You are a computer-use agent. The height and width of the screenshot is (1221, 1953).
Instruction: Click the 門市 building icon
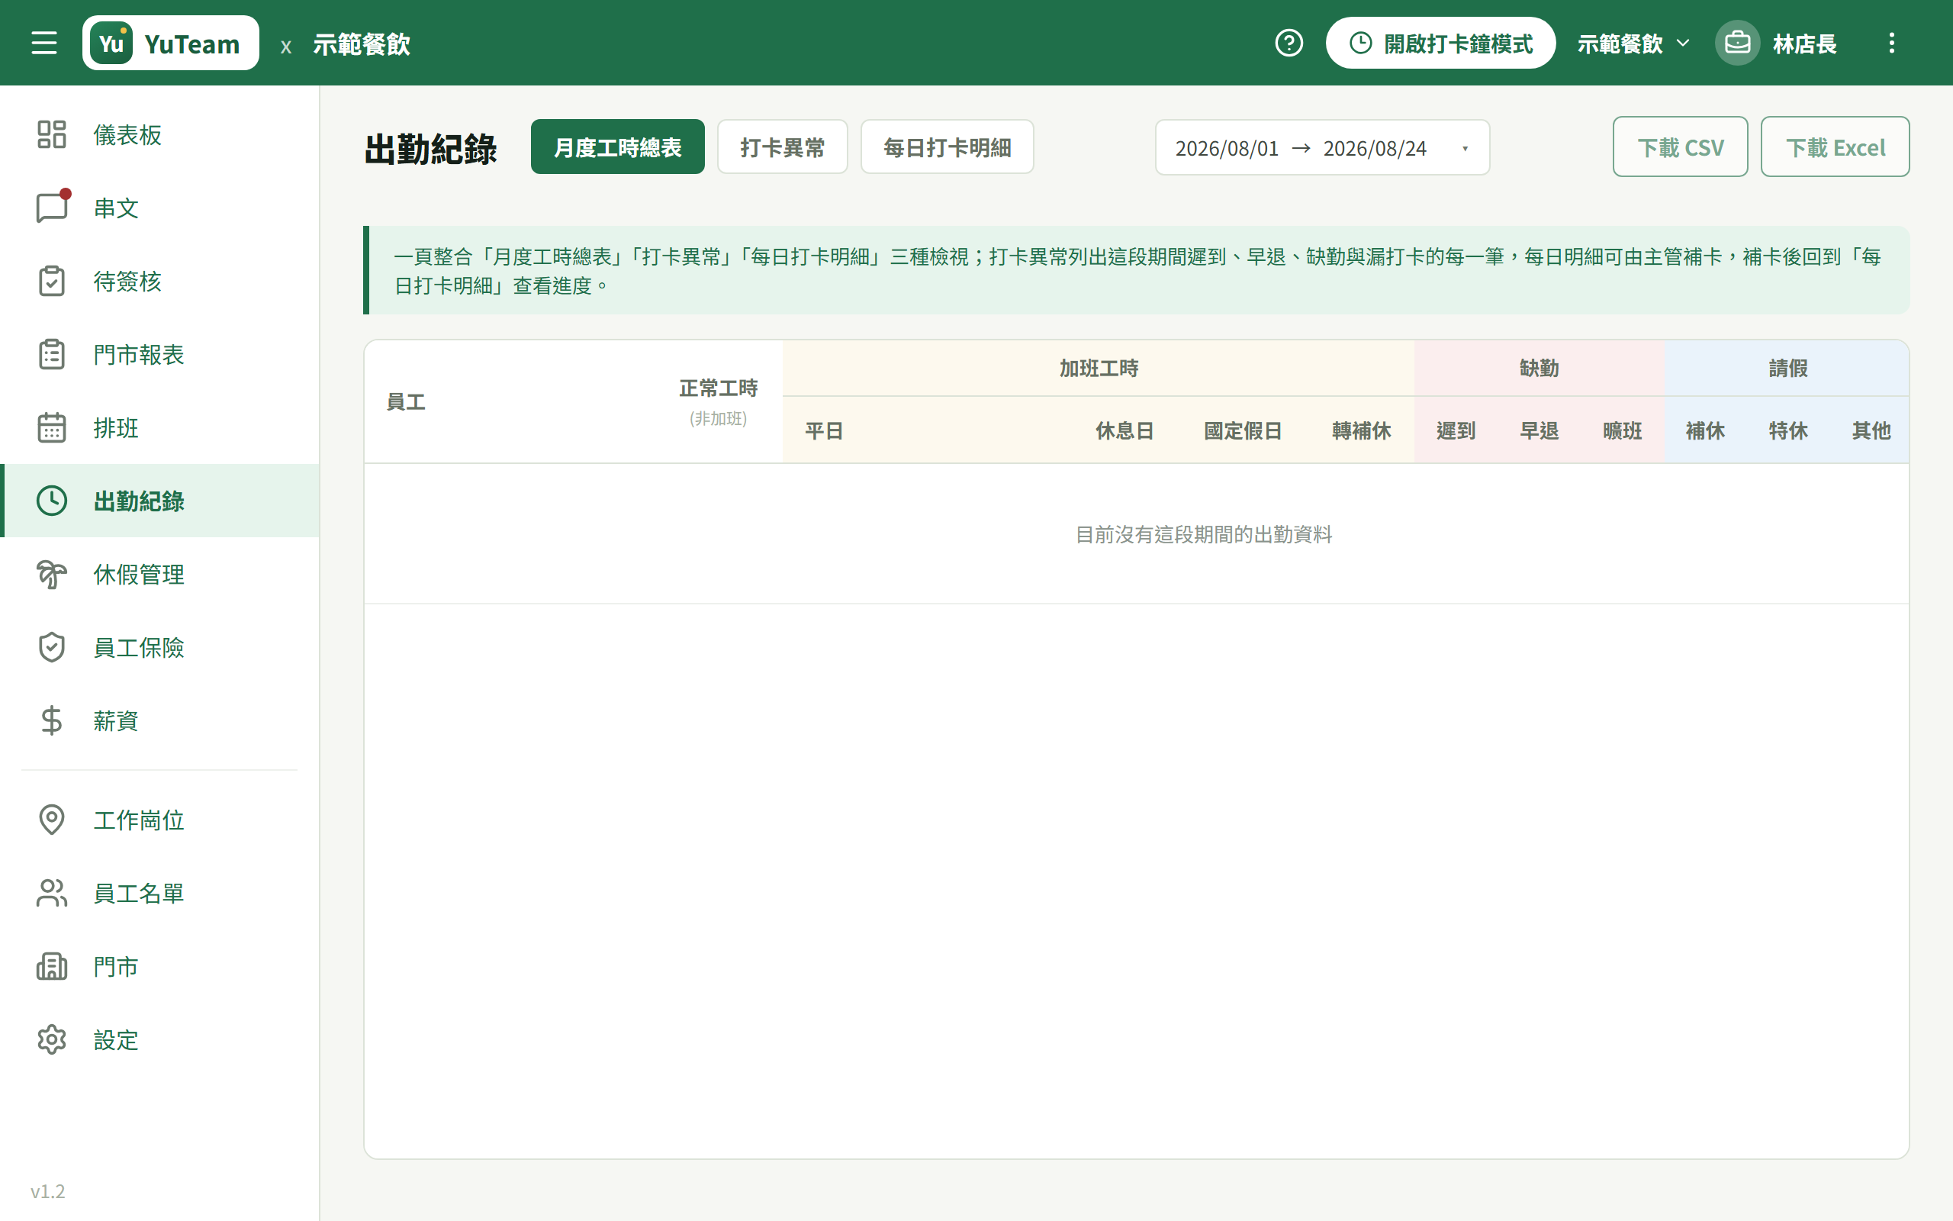pos(52,967)
